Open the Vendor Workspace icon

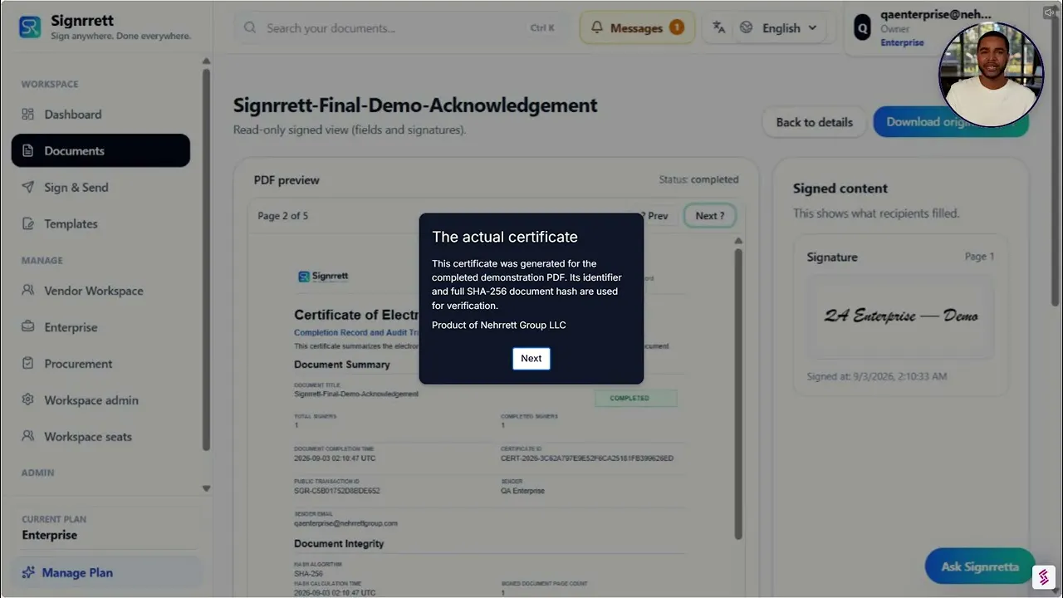coord(28,291)
